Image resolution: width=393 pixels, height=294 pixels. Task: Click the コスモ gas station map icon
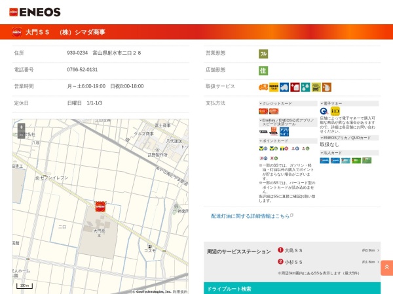tap(149, 246)
